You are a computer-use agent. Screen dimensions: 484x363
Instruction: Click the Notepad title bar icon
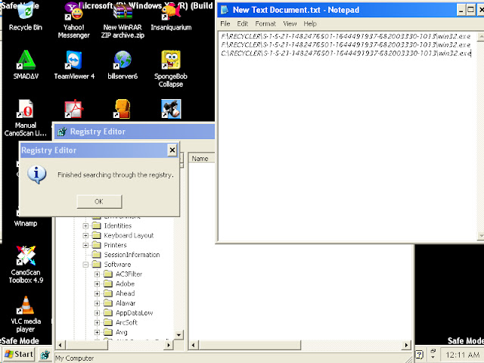click(225, 10)
